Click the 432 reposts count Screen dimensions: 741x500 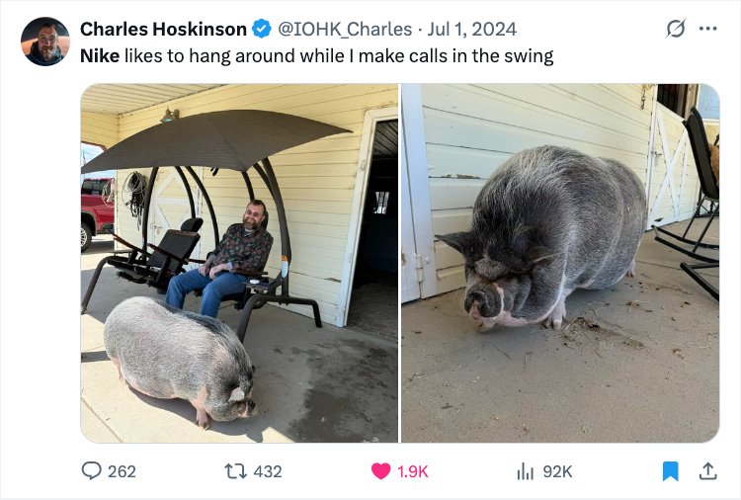268,471
